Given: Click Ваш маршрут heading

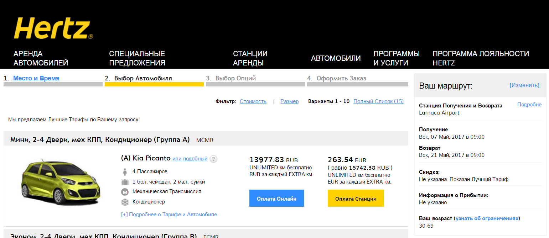Looking at the screenshot, I should coord(446,86).
